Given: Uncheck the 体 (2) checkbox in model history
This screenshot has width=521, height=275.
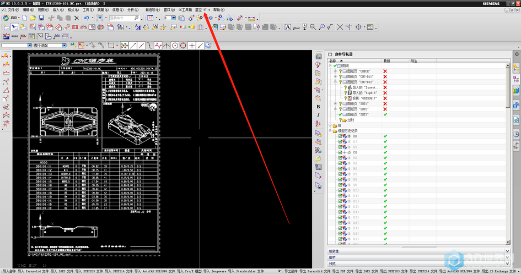Looking at the screenshot, I should pyautogui.click(x=340, y=147).
